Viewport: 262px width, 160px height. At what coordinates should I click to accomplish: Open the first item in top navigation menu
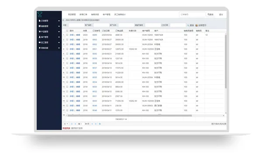[x=72, y=14]
